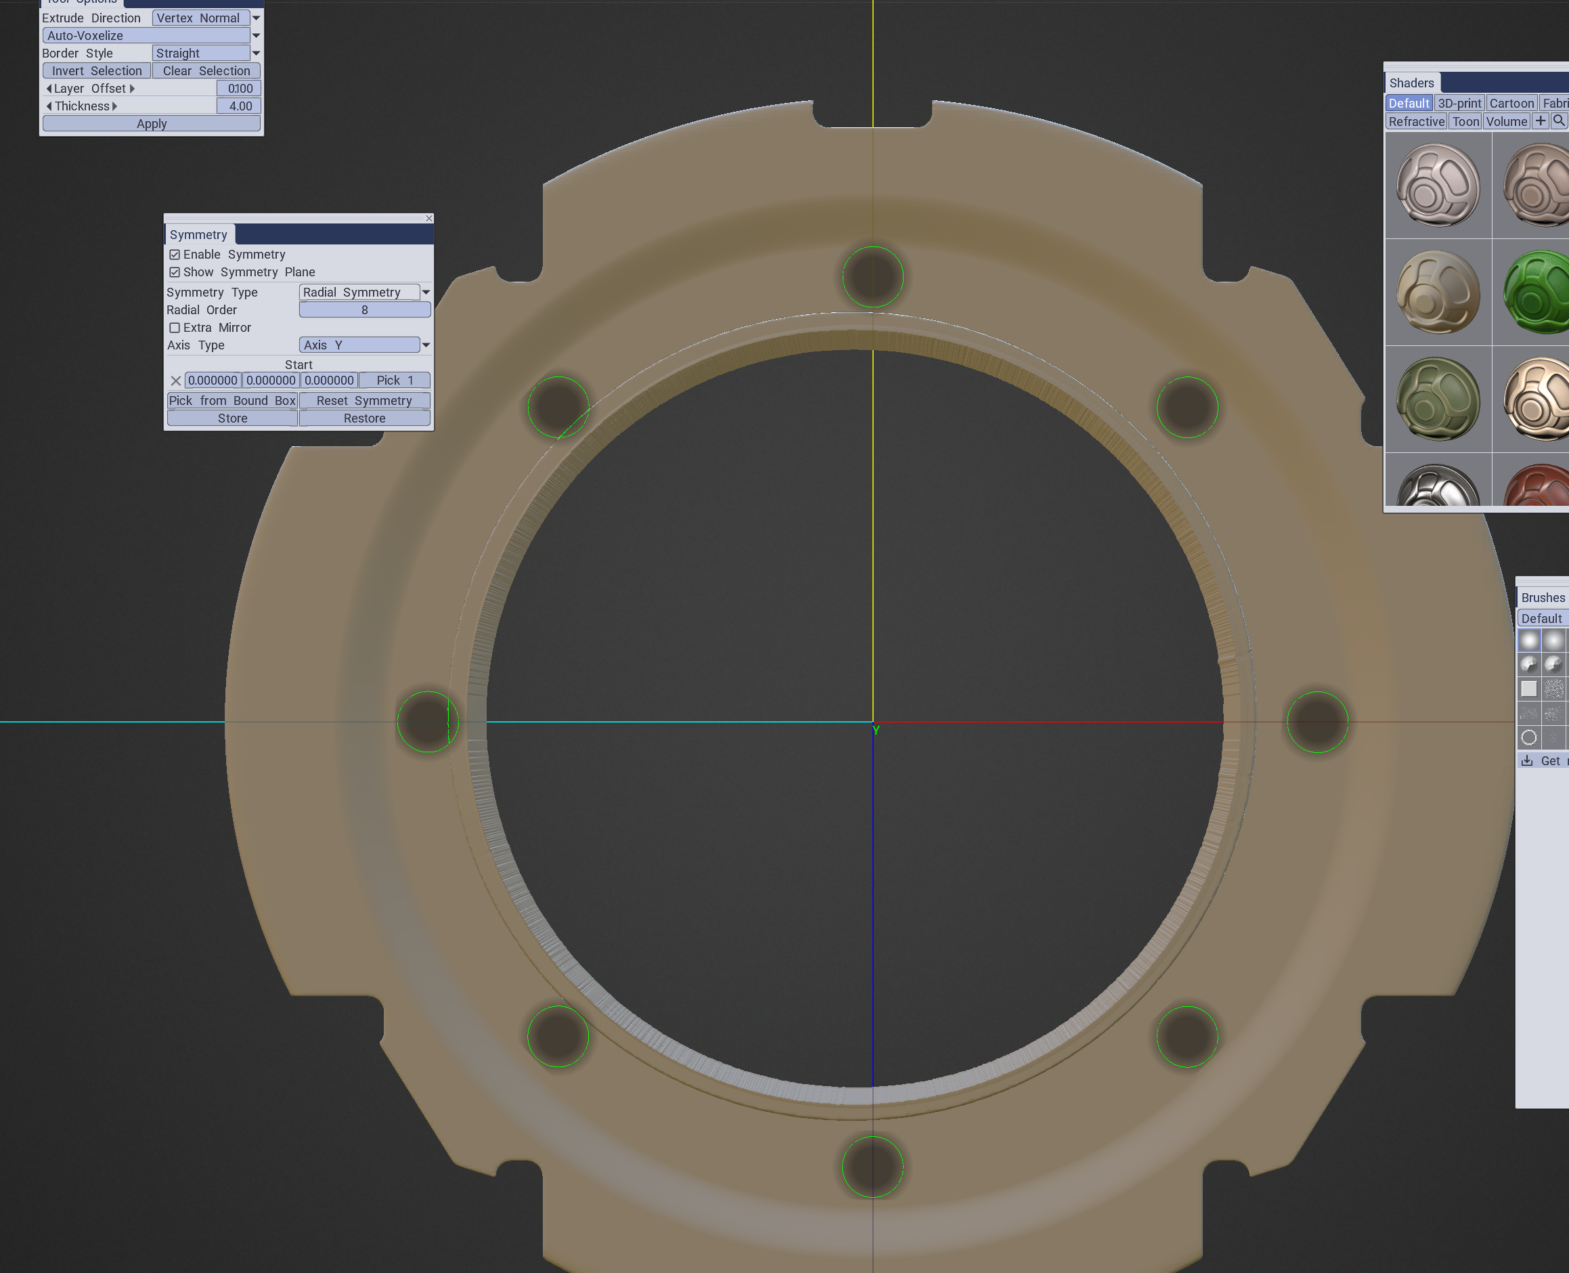1569x1273 pixels.
Task: Switch to the 3D-print shaders tab
Action: click(1459, 104)
